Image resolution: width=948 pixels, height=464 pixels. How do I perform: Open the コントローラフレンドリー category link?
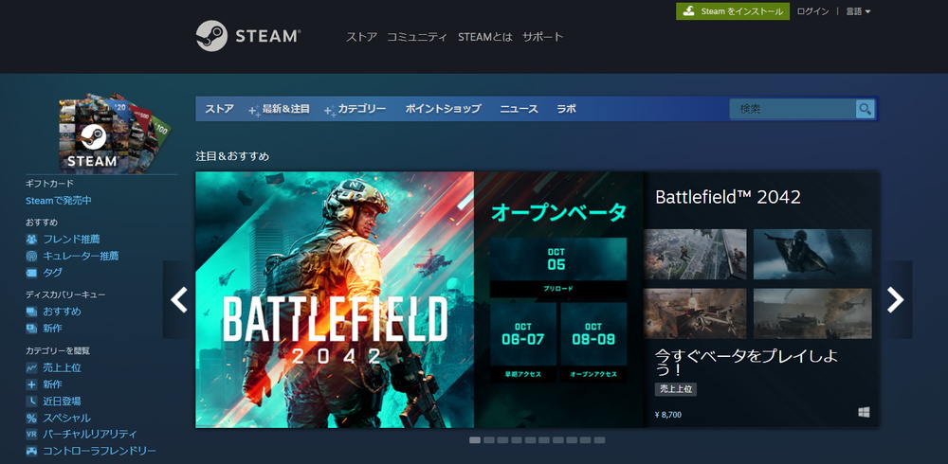tap(100, 452)
